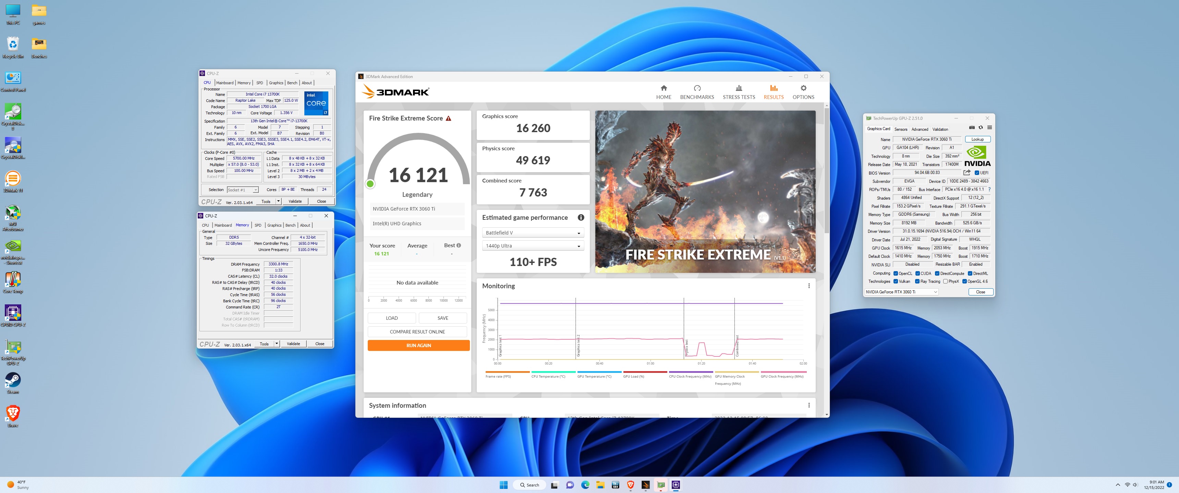Click the Physics test marker in Monitoring chart

686,347
